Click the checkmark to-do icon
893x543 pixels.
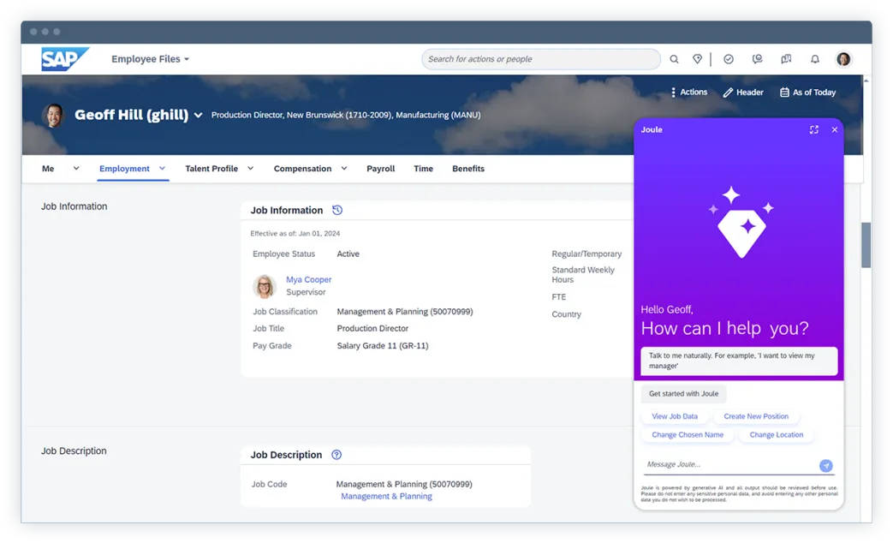point(729,59)
